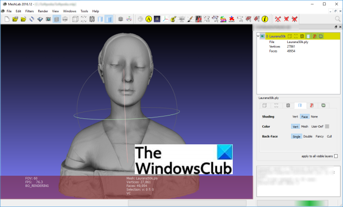Set Shading option to Vert
This screenshot has height=207, width=343.
click(295, 116)
